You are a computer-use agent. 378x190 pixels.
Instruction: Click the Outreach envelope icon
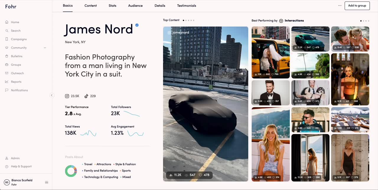click(7, 73)
